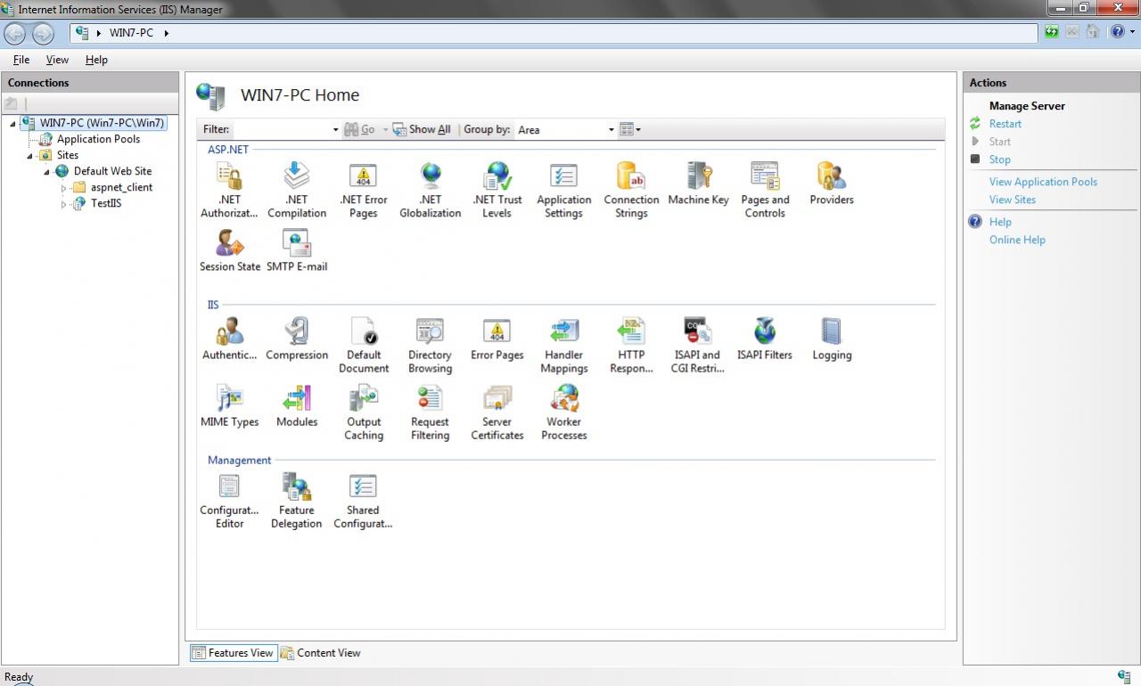Open the Default Document feature

click(364, 331)
